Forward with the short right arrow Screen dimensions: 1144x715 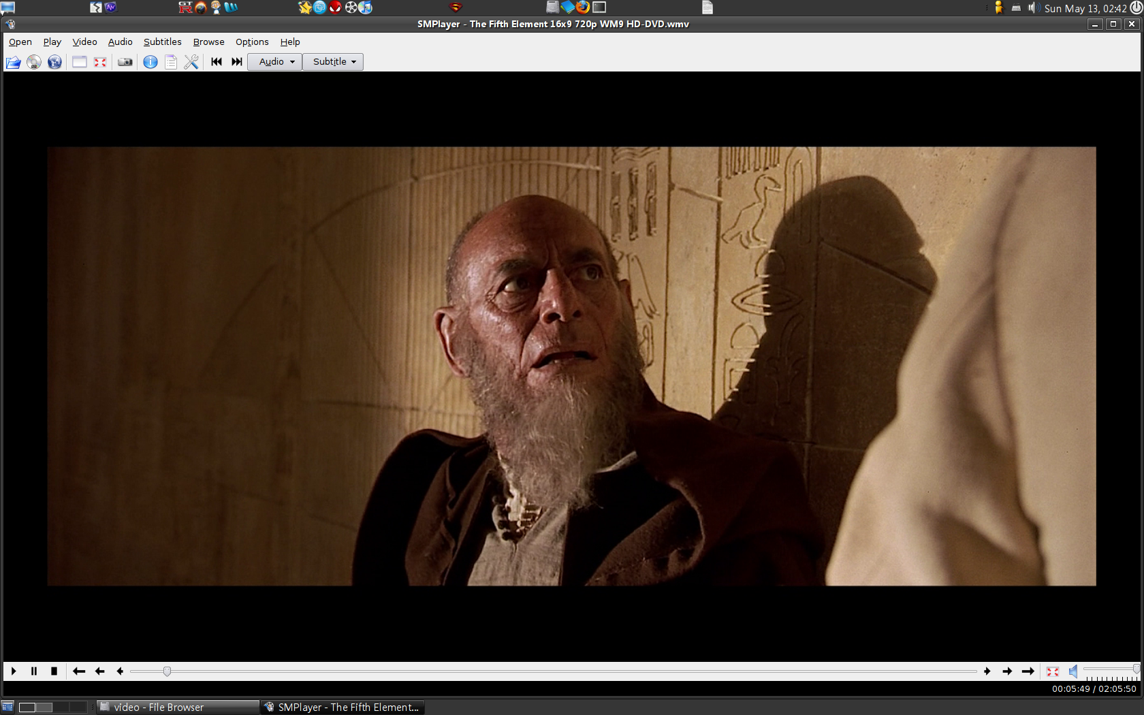(987, 671)
